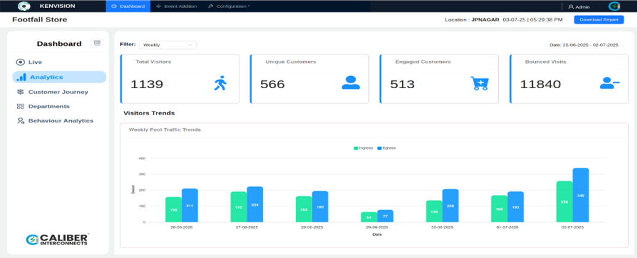Expand the Configuration menu dropdown
The height and width of the screenshot is (258, 637).
coord(229,6)
